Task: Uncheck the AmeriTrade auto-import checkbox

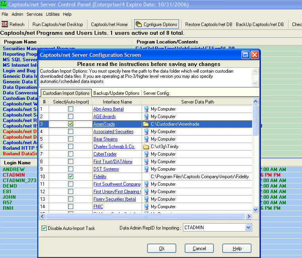Action: (x=70, y=124)
